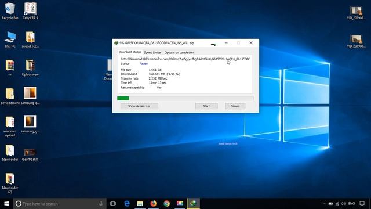Select the upper samsung-g image thumbnail
The width and height of the screenshot is (371, 209).
[30, 95]
